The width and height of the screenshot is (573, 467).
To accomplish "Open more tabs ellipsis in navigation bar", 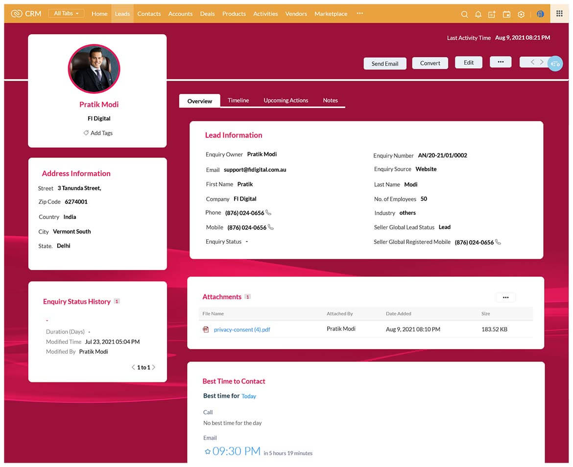I will point(360,14).
